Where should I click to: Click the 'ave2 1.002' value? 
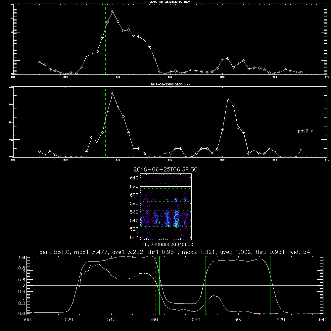(x=235, y=252)
